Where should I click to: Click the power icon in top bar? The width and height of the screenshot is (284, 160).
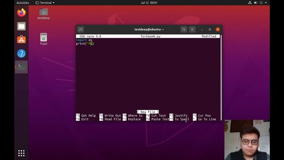[x=261, y=3]
